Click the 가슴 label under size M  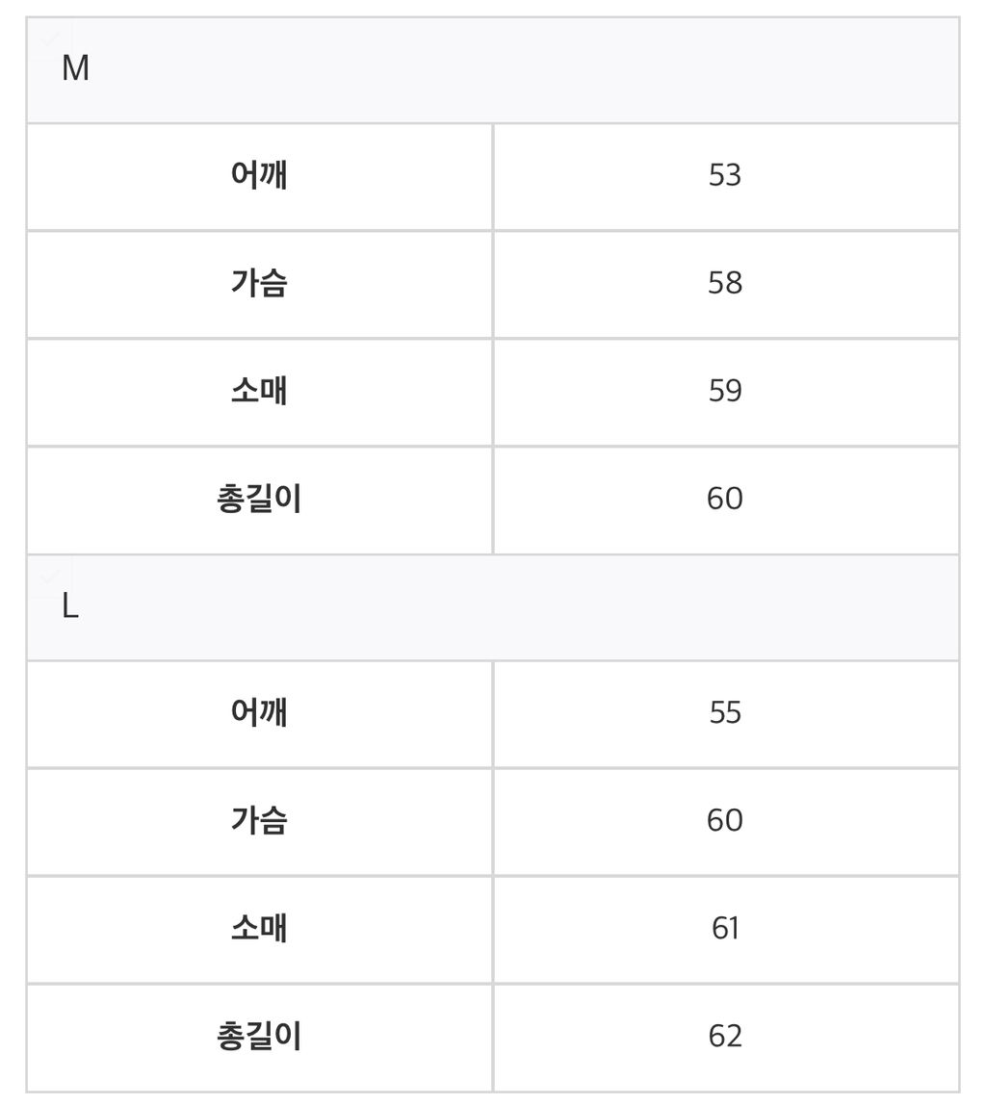(x=259, y=284)
